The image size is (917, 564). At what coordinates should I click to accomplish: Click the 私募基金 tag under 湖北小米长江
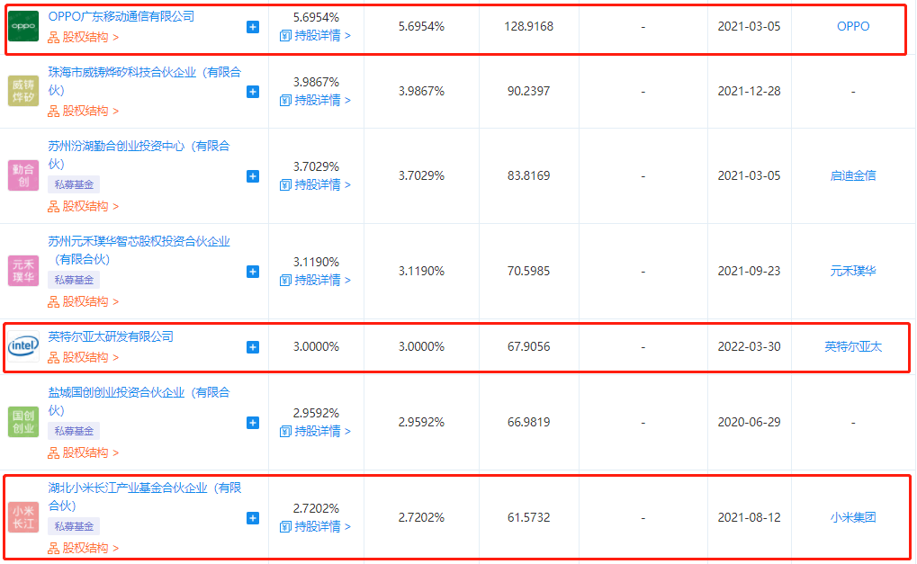[74, 526]
